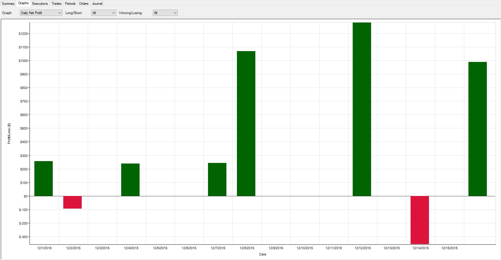Screen dimensions: 501x260
Task: Click the tallest green bar at 12/12/2015
Action: [362, 109]
